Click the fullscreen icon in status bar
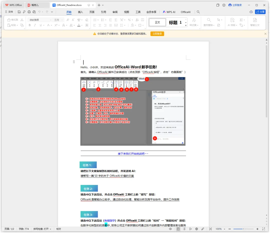 click(x=263, y=229)
